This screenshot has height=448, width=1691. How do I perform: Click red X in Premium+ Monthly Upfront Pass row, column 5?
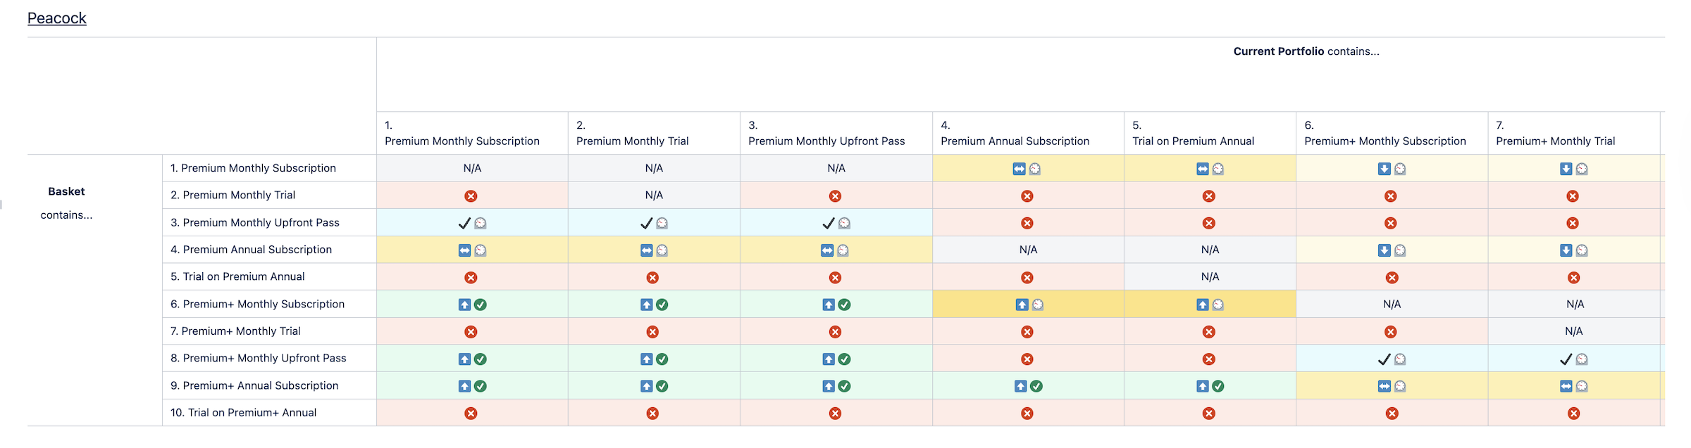[1209, 359]
